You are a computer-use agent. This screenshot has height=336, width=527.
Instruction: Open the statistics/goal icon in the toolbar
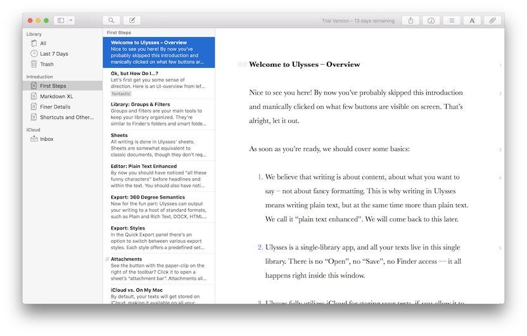pos(431,20)
